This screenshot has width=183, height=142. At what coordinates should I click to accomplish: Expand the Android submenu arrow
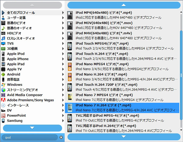63,74
